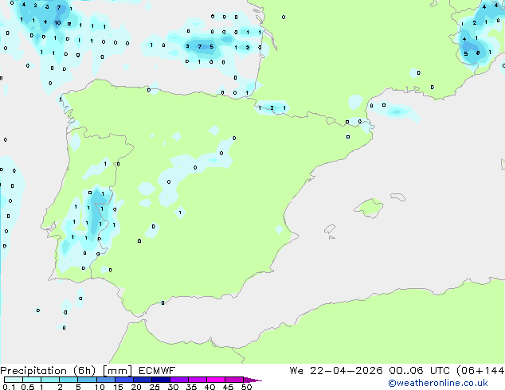This screenshot has width=505, height=390.
Task: Click the '8' precipitation value near Alps
Action: tap(478, 53)
